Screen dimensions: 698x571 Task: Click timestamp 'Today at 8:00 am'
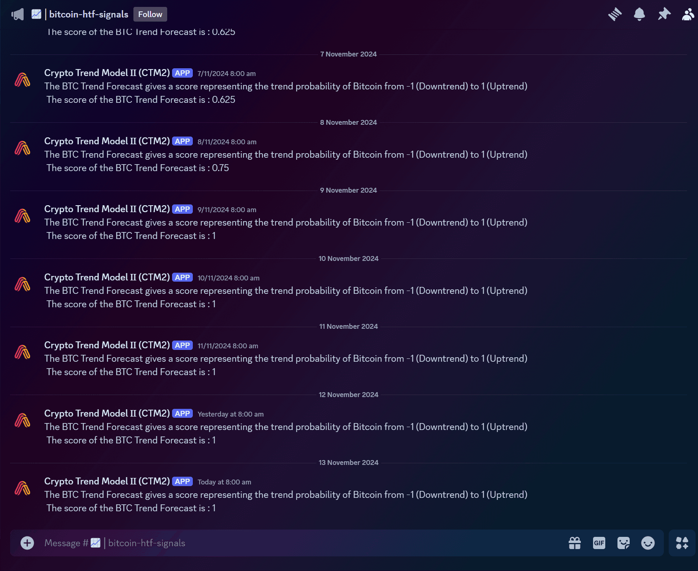click(x=224, y=482)
